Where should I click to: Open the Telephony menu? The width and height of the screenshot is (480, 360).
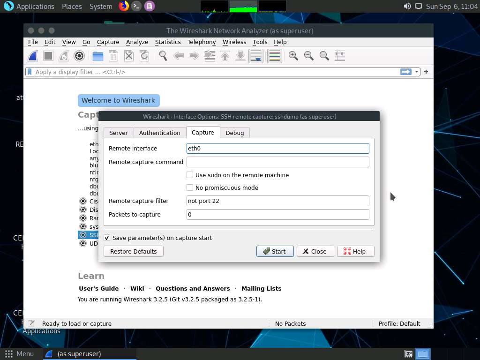201,42
